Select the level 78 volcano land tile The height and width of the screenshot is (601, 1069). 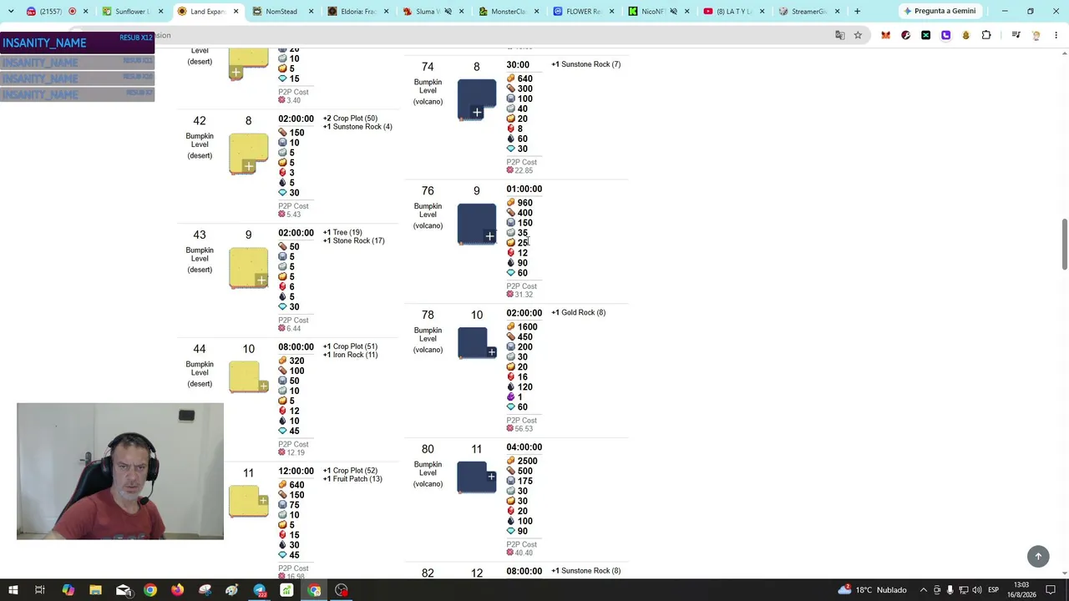tap(477, 343)
